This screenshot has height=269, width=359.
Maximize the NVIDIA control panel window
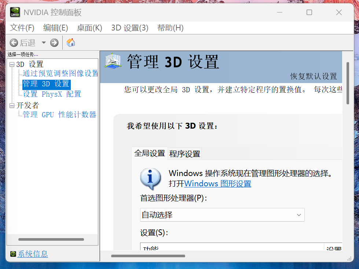309,12
